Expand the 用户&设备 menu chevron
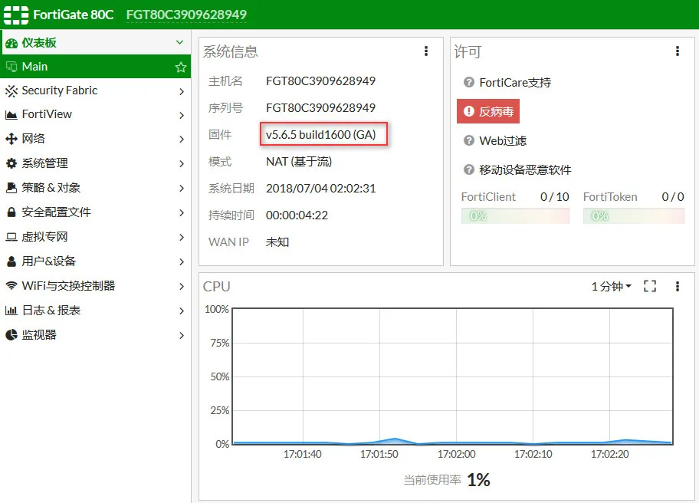 coord(182,261)
